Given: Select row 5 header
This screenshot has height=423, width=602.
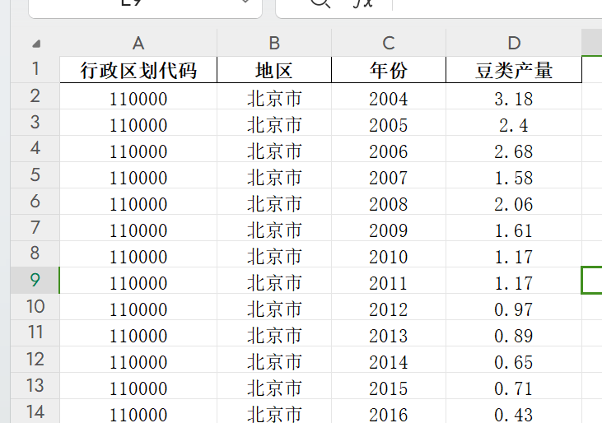Looking at the screenshot, I should tap(35, 174).
